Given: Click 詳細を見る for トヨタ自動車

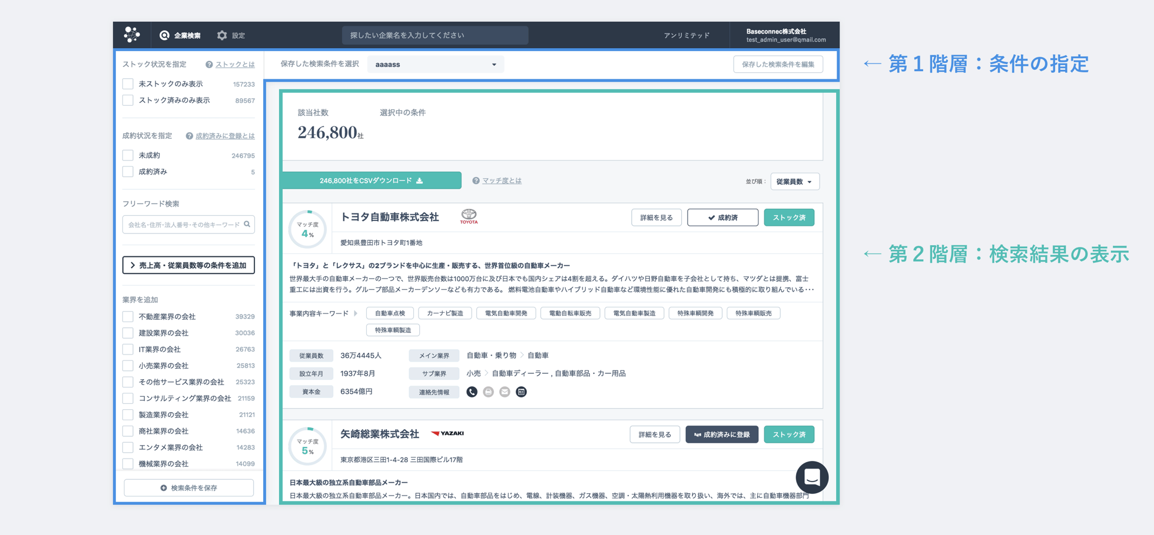Looking at the screenshot, I should (x=656, y=218).
